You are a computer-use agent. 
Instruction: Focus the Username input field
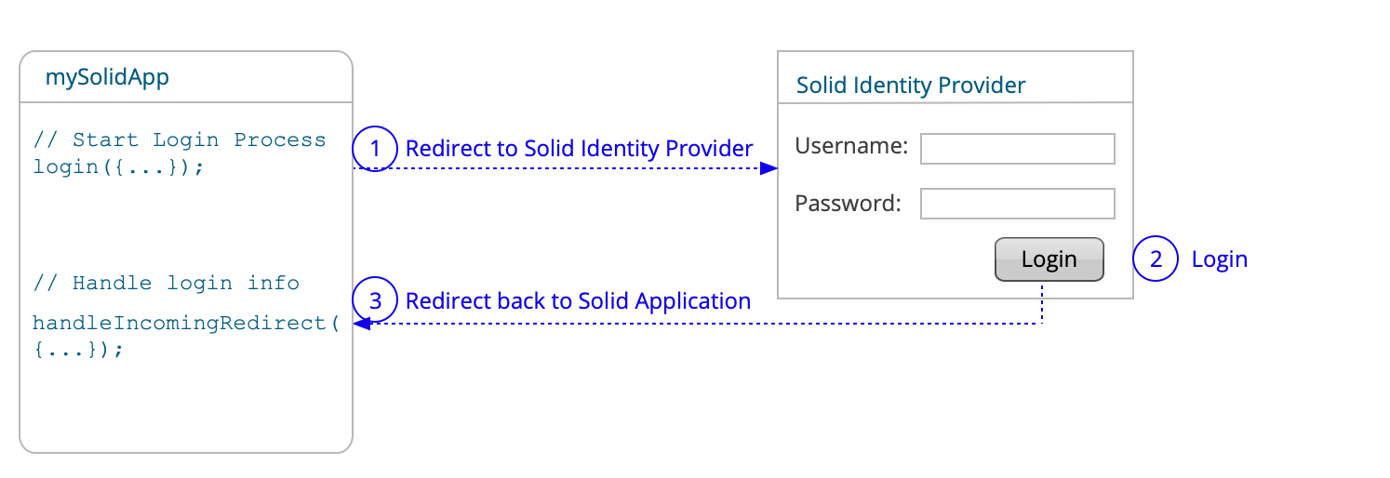pyautogui.click(x=1017, y=149)
